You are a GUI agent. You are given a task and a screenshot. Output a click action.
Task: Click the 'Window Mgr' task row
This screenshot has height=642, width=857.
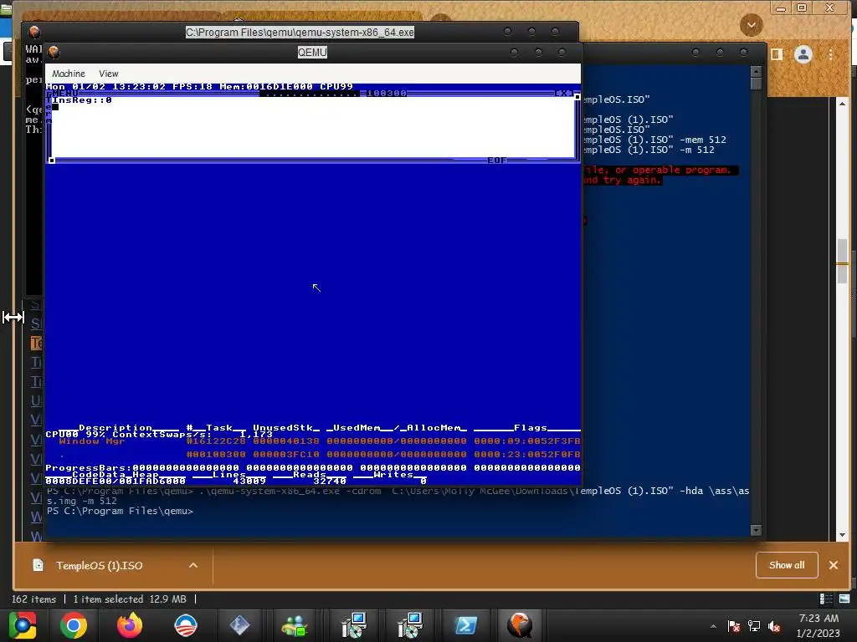pos(313,441)
